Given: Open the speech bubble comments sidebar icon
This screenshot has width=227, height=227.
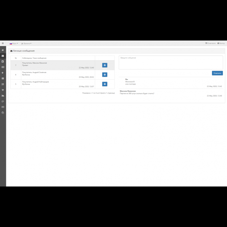Looking at the screenshot, I should (x=3, y=101).
